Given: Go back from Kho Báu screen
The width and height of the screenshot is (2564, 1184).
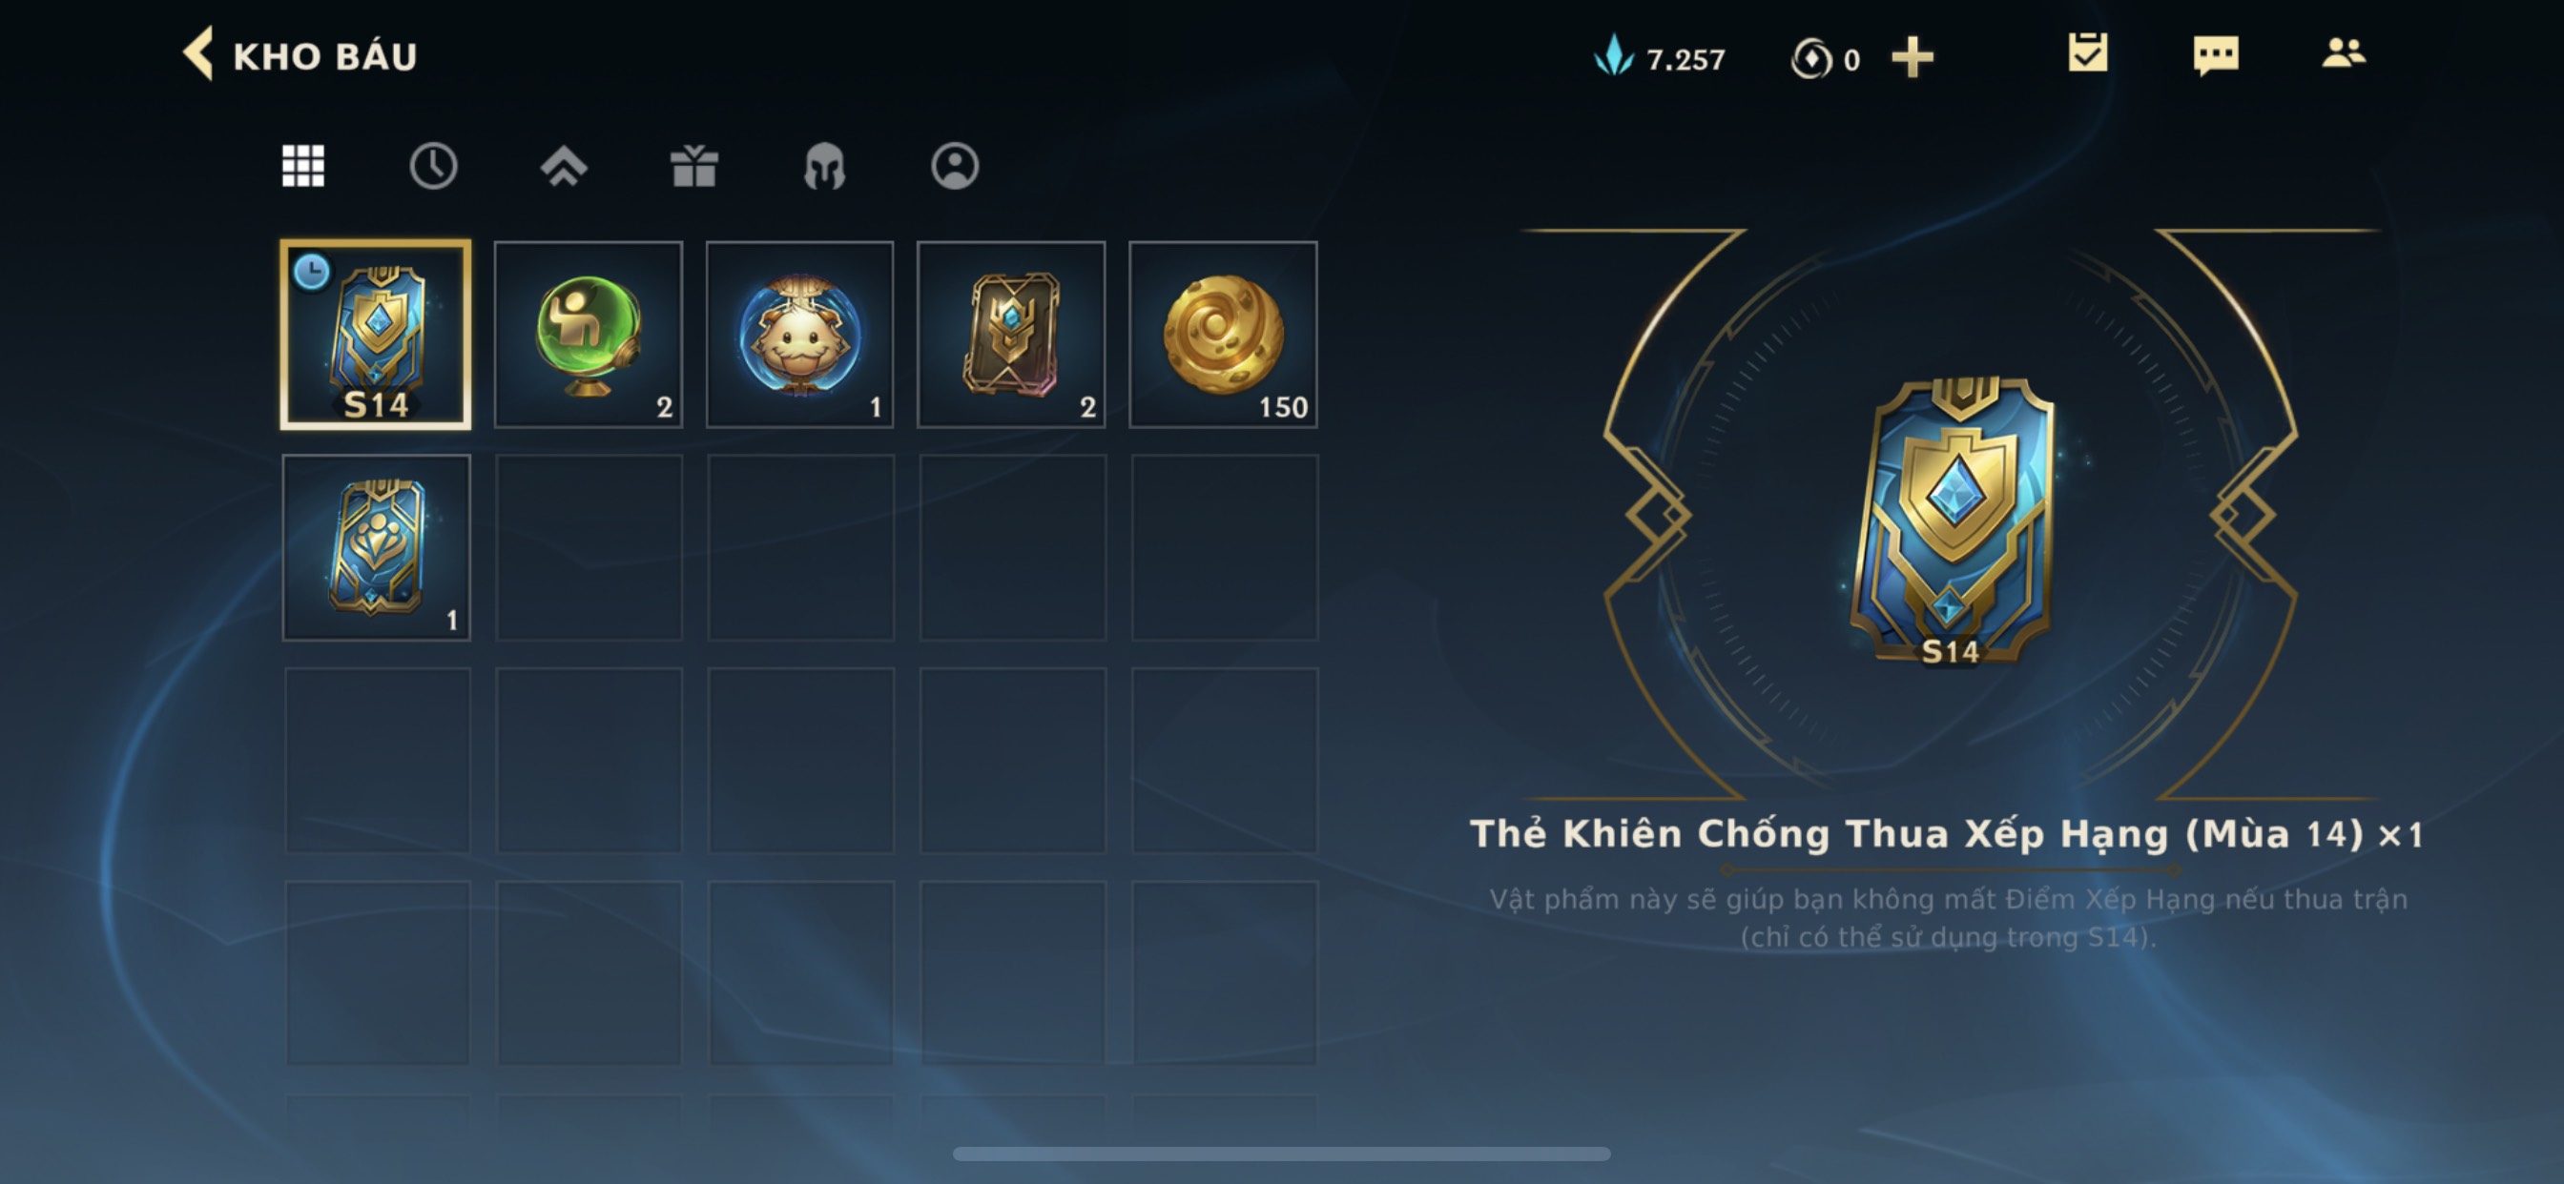Looking at the screenshot, I should (198, 53).
